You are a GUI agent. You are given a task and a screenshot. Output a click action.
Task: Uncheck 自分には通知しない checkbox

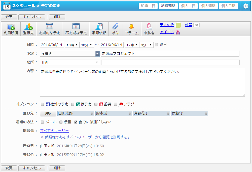pos(76,122)
